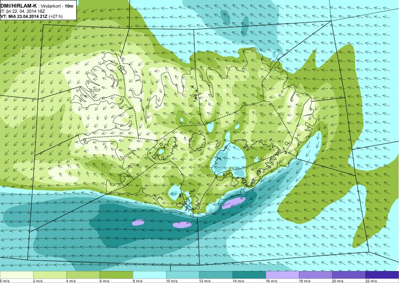Click the "20 m/s" legend label

coord(338,281)
